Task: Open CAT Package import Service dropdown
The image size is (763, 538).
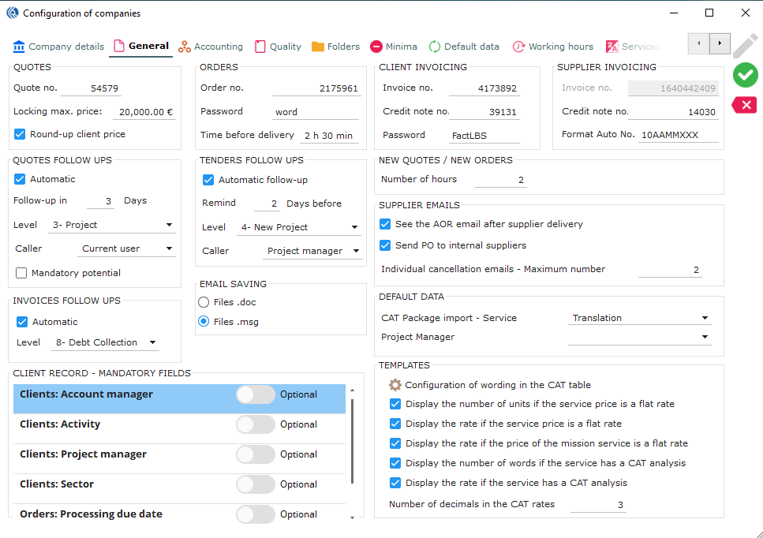Action: pyautogui.click(x=639, y=318)
